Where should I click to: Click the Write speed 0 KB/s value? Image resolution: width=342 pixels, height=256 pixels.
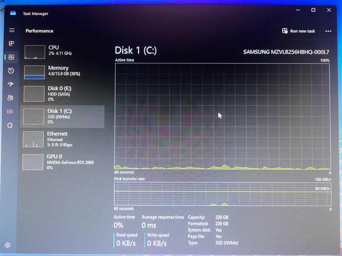pyautogui.click(x=157, y=243)
